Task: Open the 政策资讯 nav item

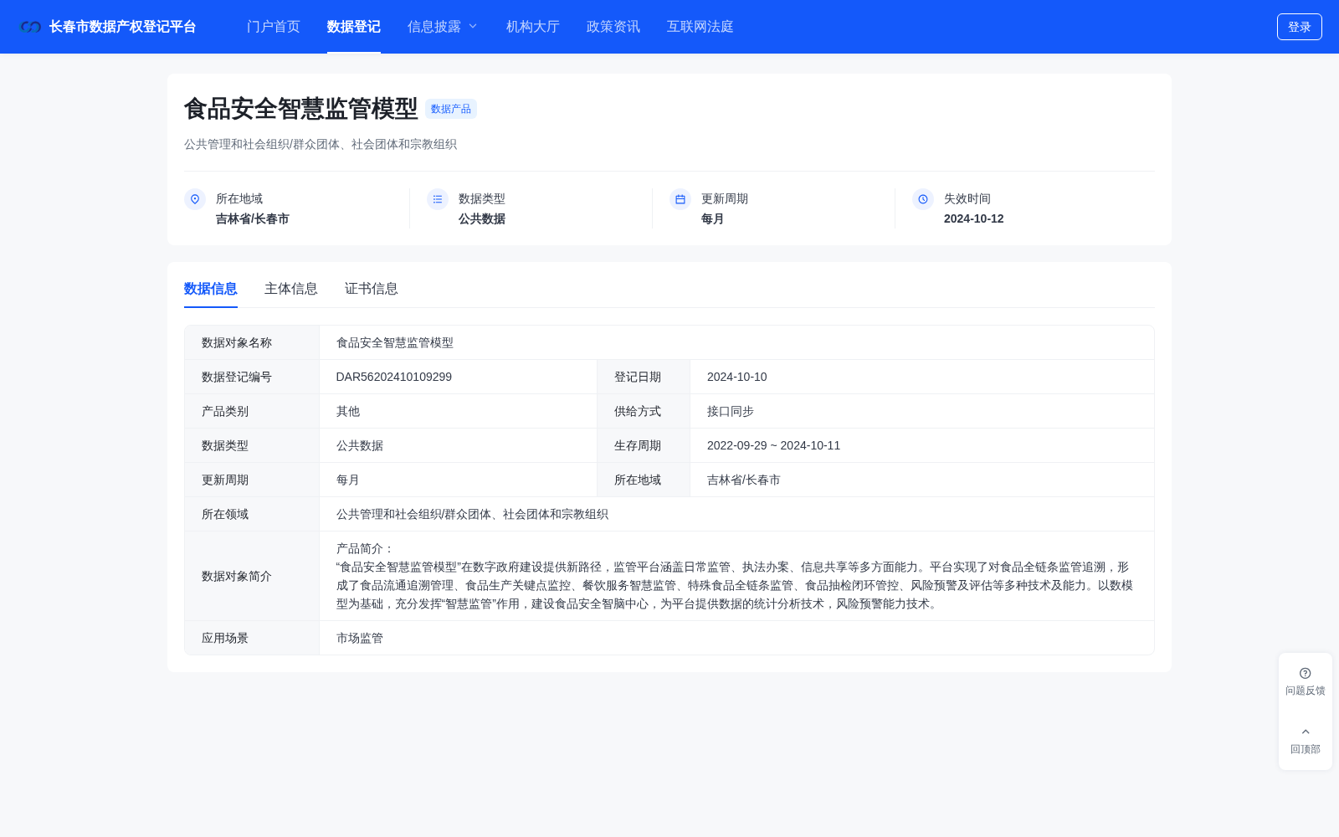Action: coord(613,27)
